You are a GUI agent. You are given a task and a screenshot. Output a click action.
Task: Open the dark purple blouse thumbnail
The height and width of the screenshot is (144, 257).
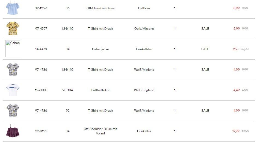point(13,131)
